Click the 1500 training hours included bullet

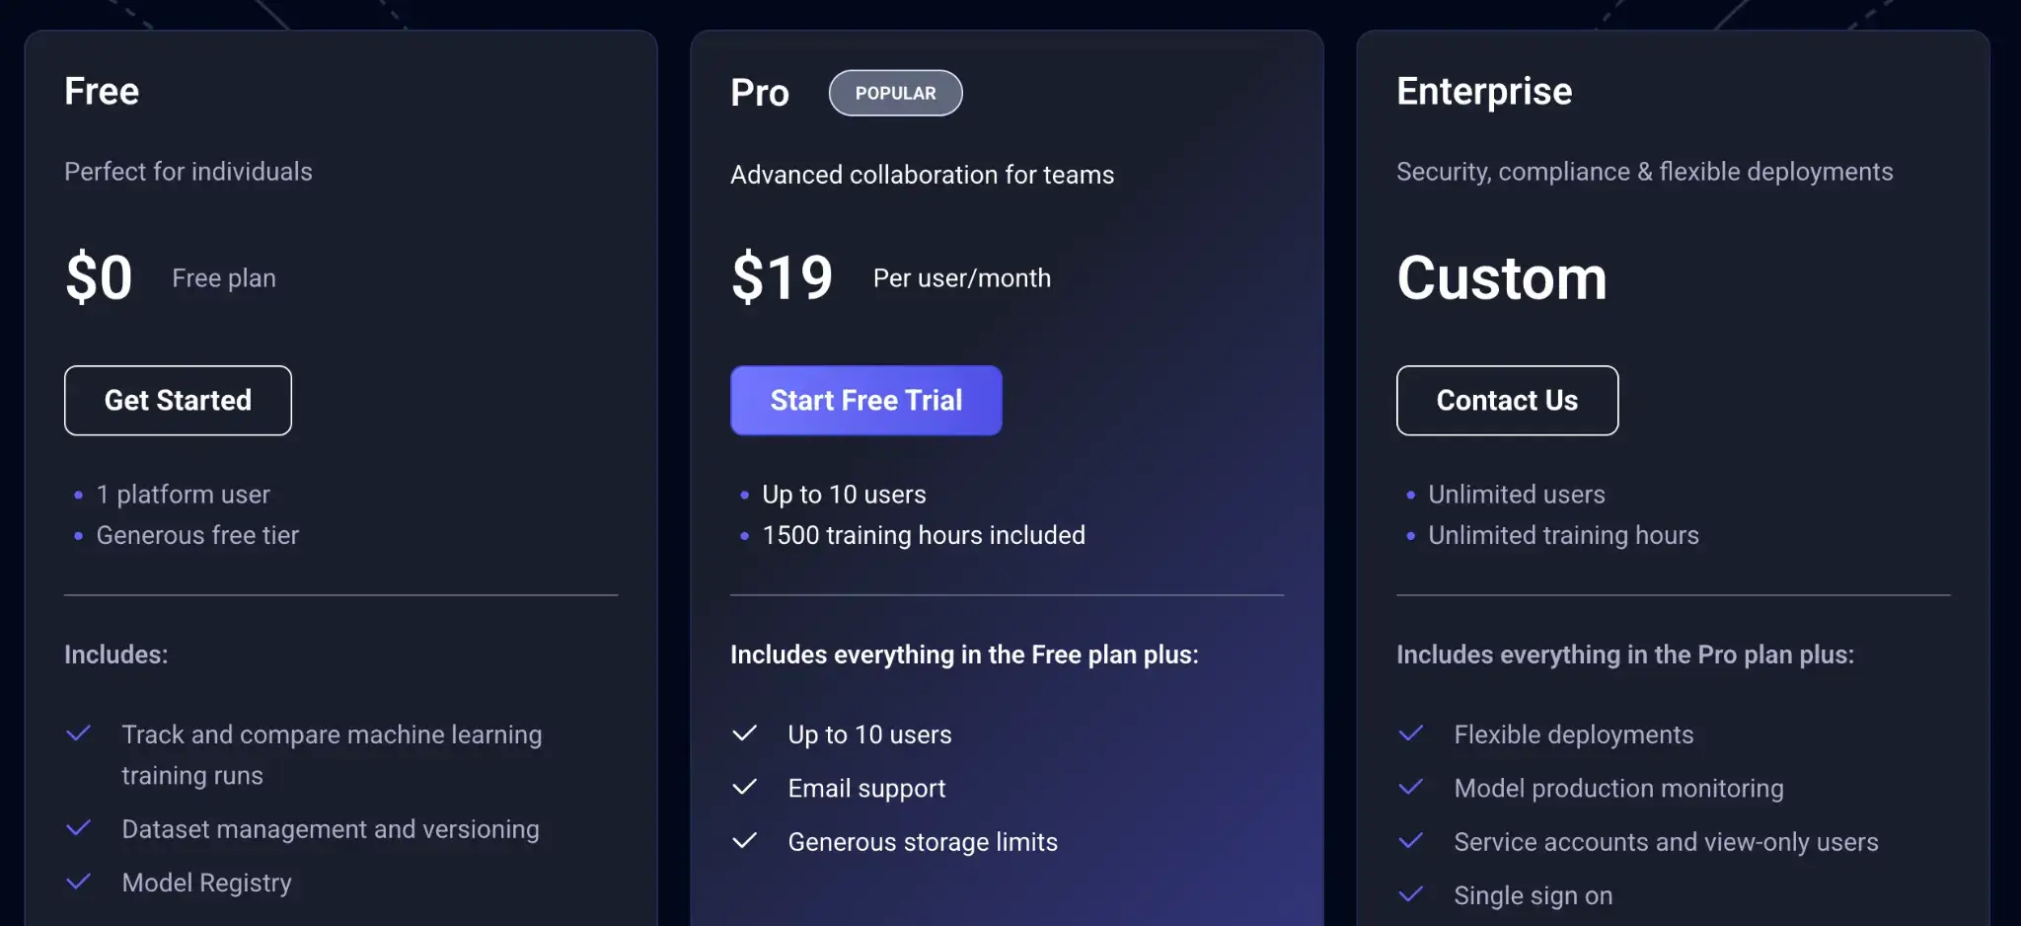pyautogui.click(x=923, y=535)
